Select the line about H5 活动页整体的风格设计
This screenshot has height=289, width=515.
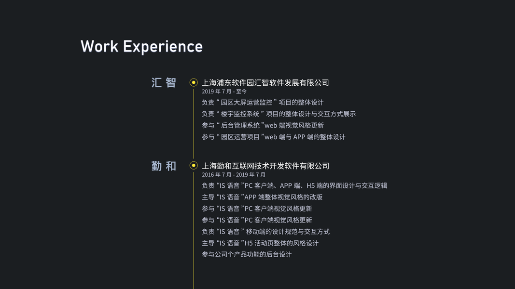tap(260, 243)
